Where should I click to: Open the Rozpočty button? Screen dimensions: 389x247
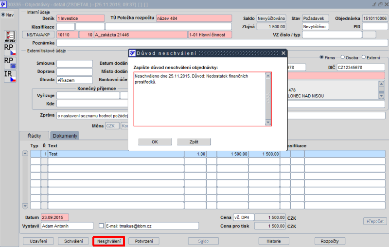tap(330, 241)
